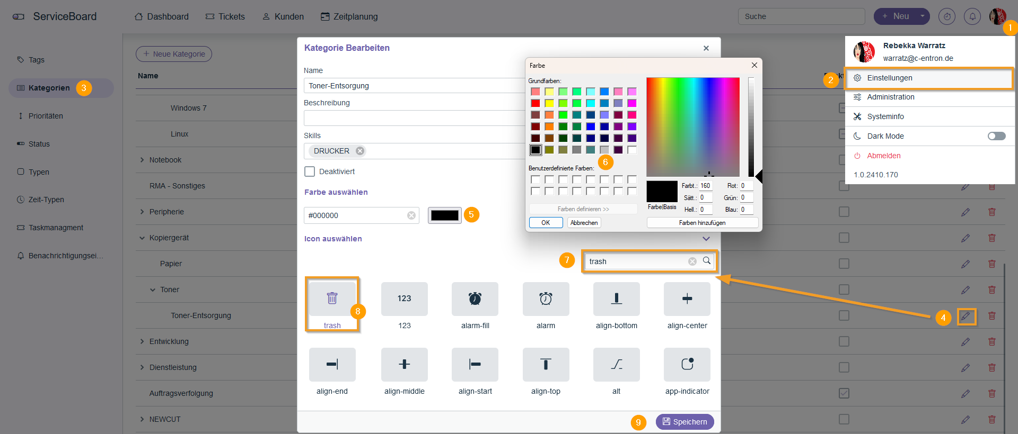The image size is (1018, 434).
Task: Toggle the Dark Mode switch
Action: coord(996,136)
